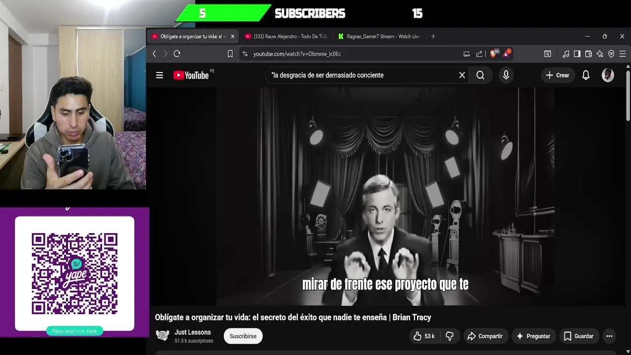Open the account avatar menu
Viewport: 631px width, 355px height.
click(x=608, y=75)
